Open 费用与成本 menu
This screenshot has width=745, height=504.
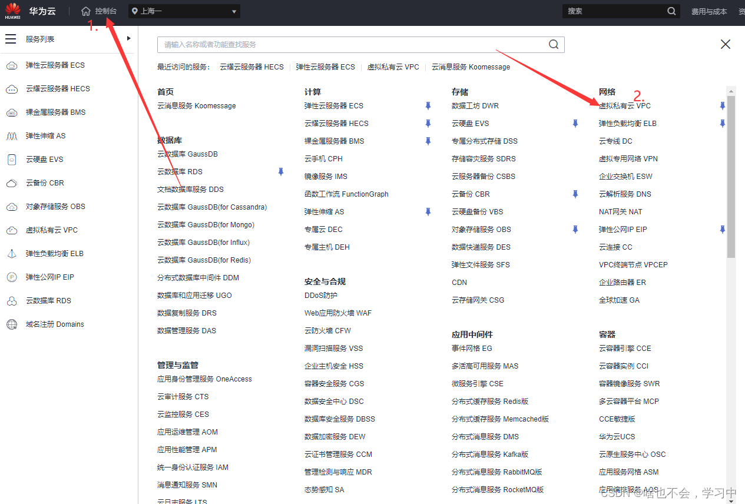(x=709, y=11)
